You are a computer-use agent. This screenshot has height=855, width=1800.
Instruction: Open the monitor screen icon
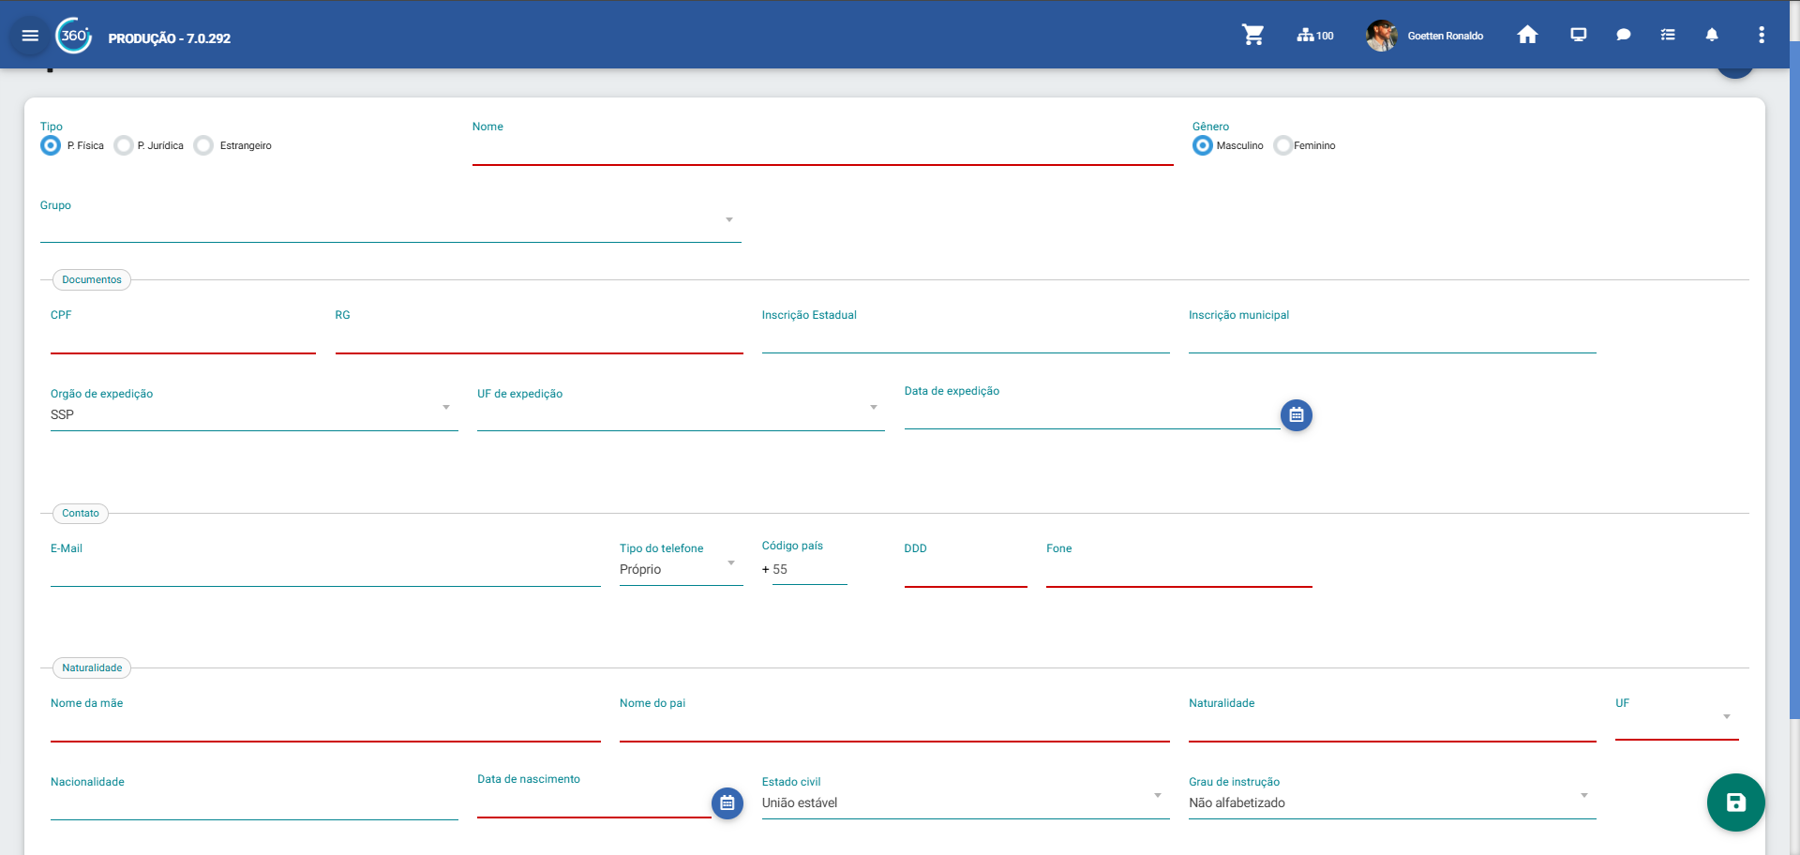coord(1579,36)
